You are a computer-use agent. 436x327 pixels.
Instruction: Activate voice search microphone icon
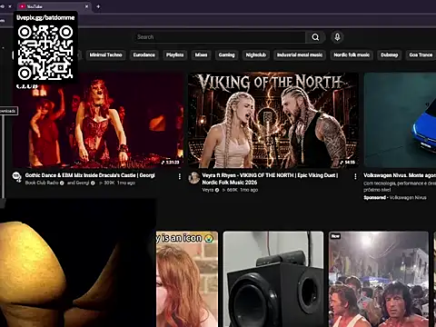(x=337, y=37)
